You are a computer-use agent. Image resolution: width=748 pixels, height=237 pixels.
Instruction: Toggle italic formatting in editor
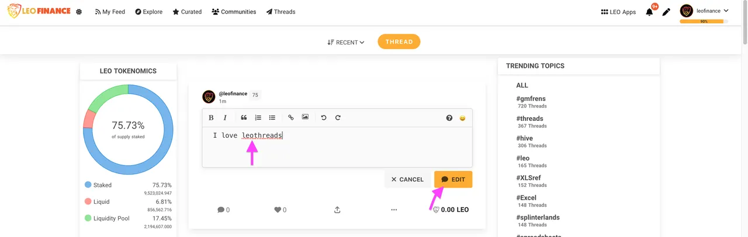point(225,117)
